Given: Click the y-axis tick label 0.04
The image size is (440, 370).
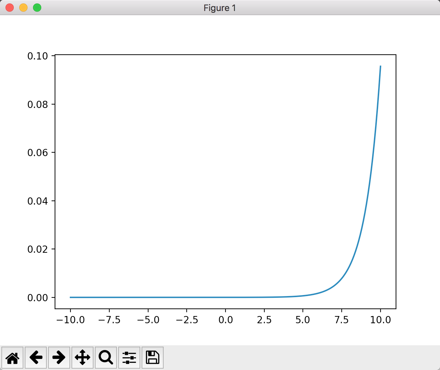Looking at the screenshot, I should pyautogui.click(x=38, y=201).
